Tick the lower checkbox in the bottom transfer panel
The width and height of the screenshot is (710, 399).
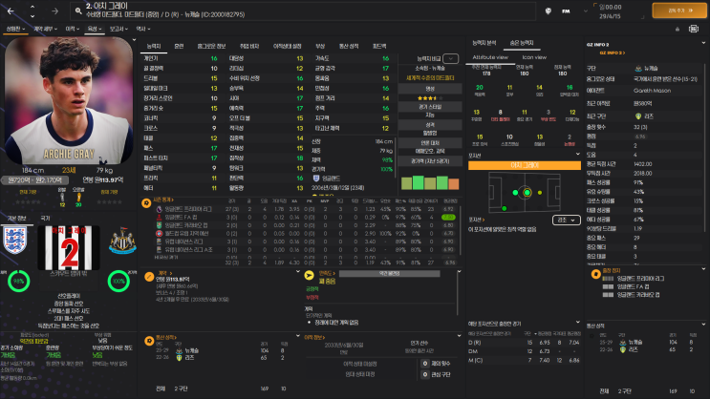coord(424,374)
